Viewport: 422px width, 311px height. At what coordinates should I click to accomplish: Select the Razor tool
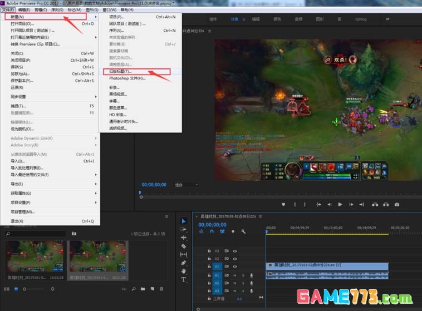click(x=184, y=246)
